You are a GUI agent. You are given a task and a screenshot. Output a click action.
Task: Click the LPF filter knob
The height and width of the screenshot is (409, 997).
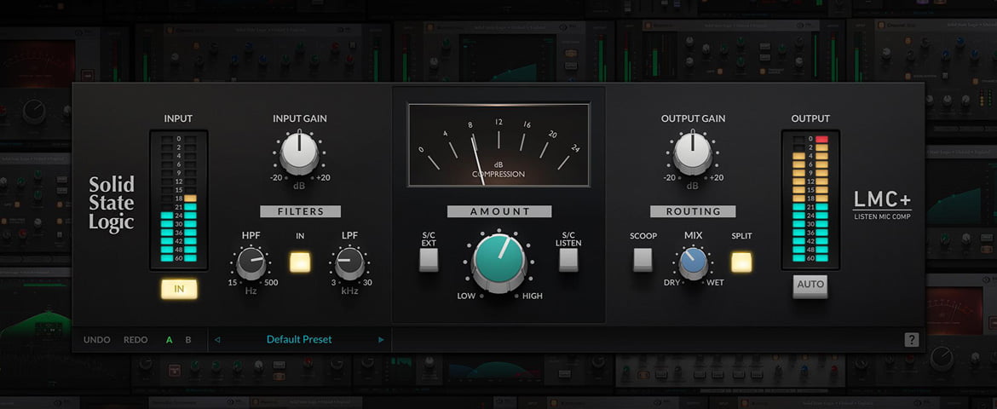(349, 263)
